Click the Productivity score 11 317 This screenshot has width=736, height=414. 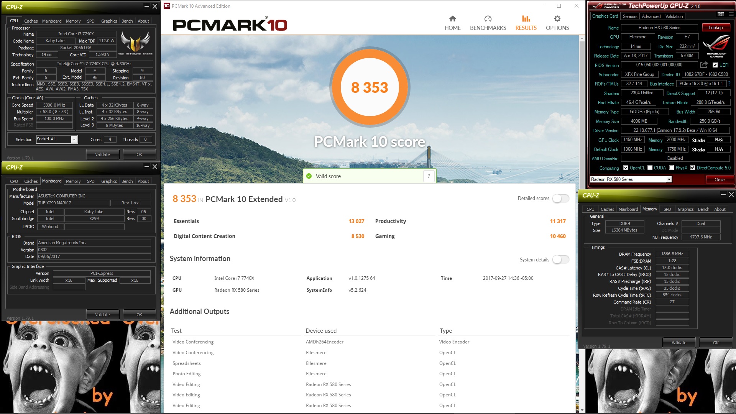(558, 221)
